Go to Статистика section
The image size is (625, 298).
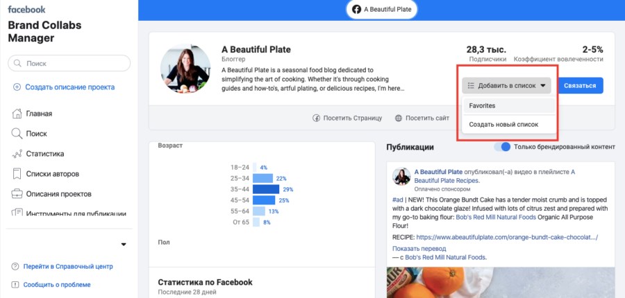tap(45, 154)
